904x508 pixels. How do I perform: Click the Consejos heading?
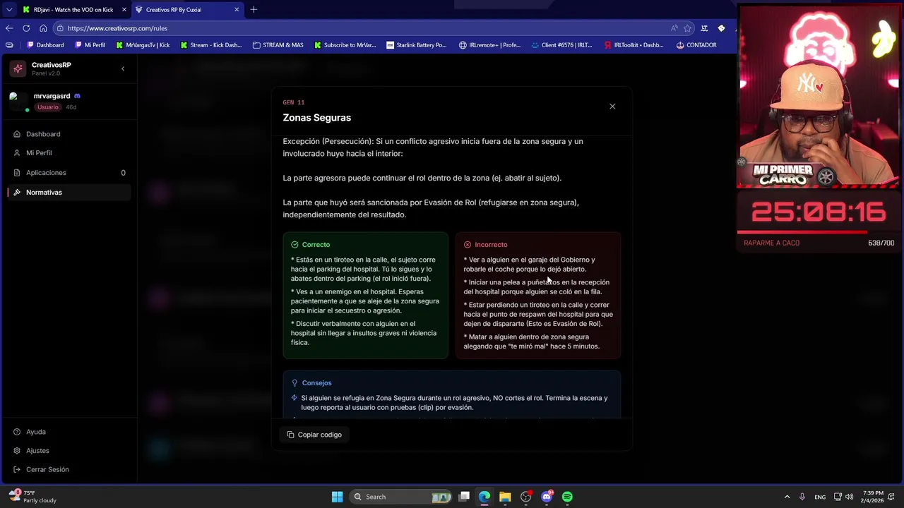point(316,383)
